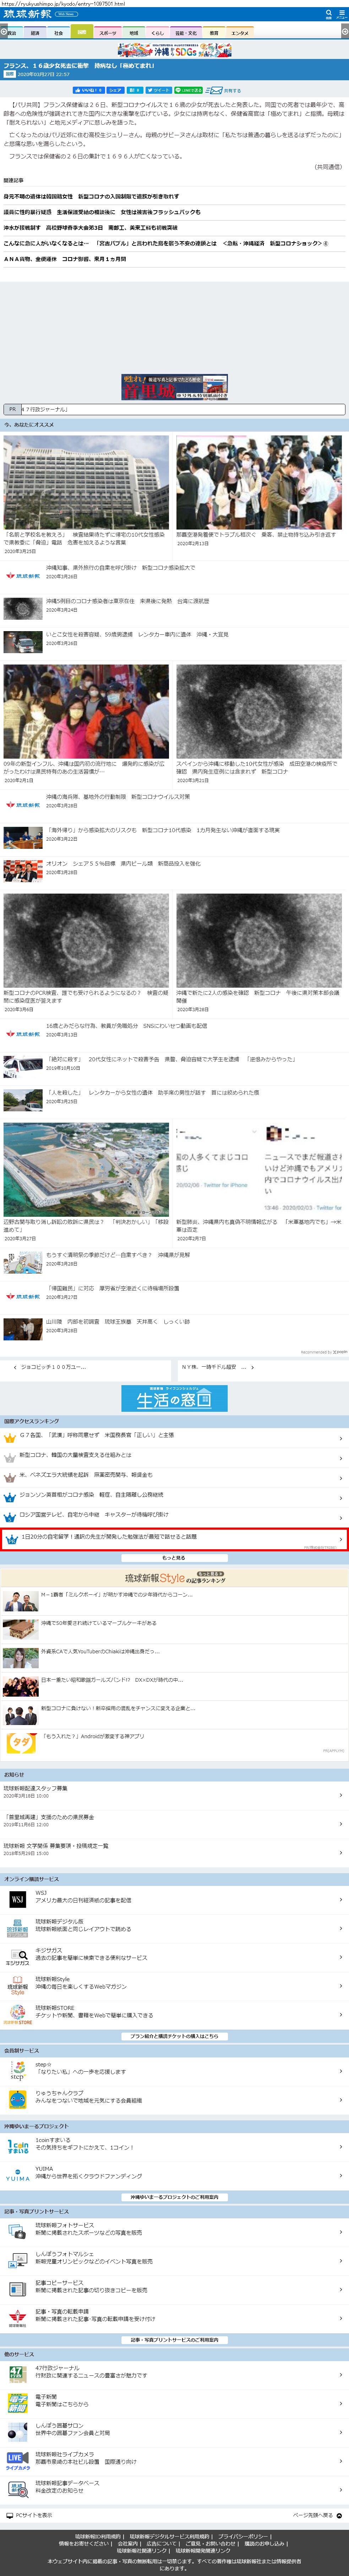Share the article via LINE button
This screenshot has width=349, height=2576.
coord(189,90)
